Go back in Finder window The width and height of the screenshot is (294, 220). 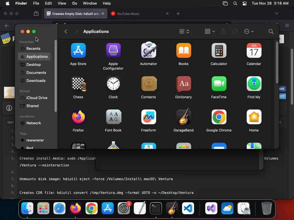66,32
